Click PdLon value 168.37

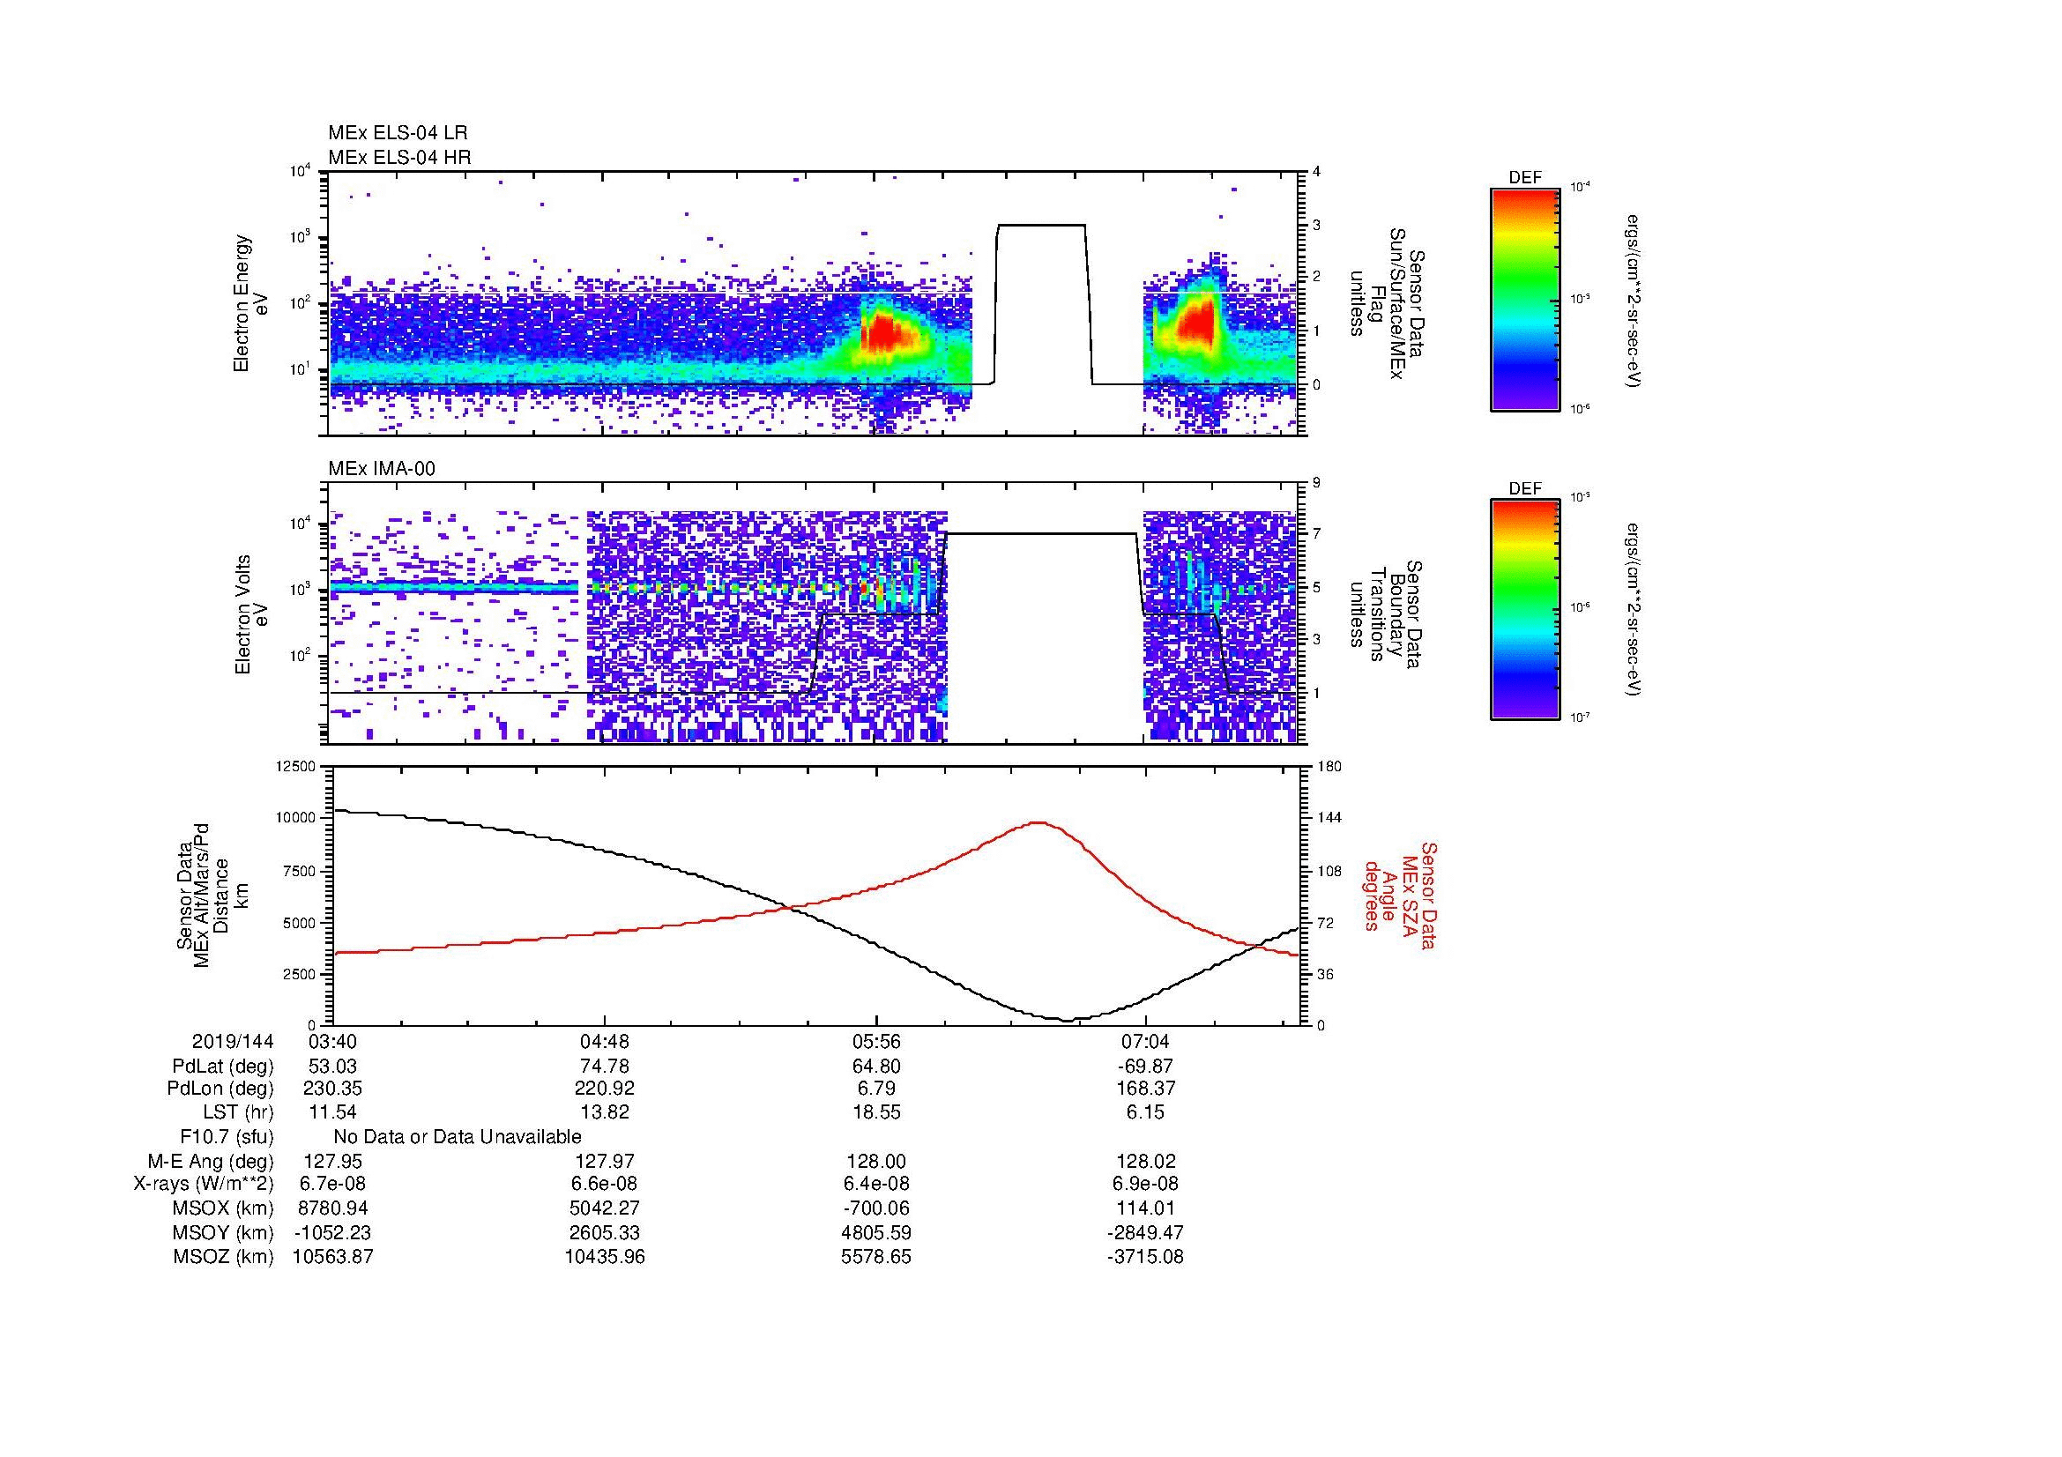tap(1145, 1089)
